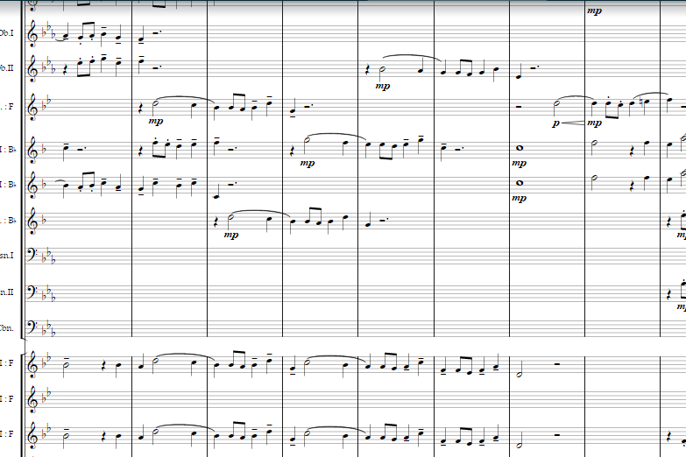Select the Ob.I staff label

[x=6, y=32]
